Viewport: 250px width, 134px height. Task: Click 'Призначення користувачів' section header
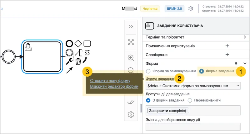tap(170, 46)
